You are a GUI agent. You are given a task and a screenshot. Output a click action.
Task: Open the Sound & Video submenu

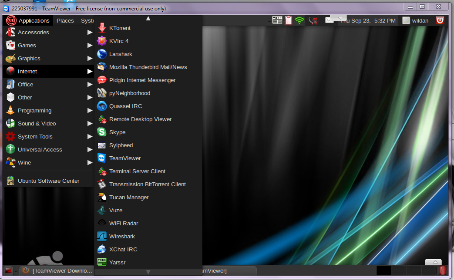[x=48, y=123]
